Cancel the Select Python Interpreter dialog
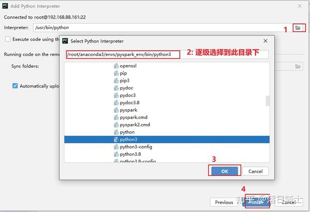The image size is (310, 212). point(256,171)
